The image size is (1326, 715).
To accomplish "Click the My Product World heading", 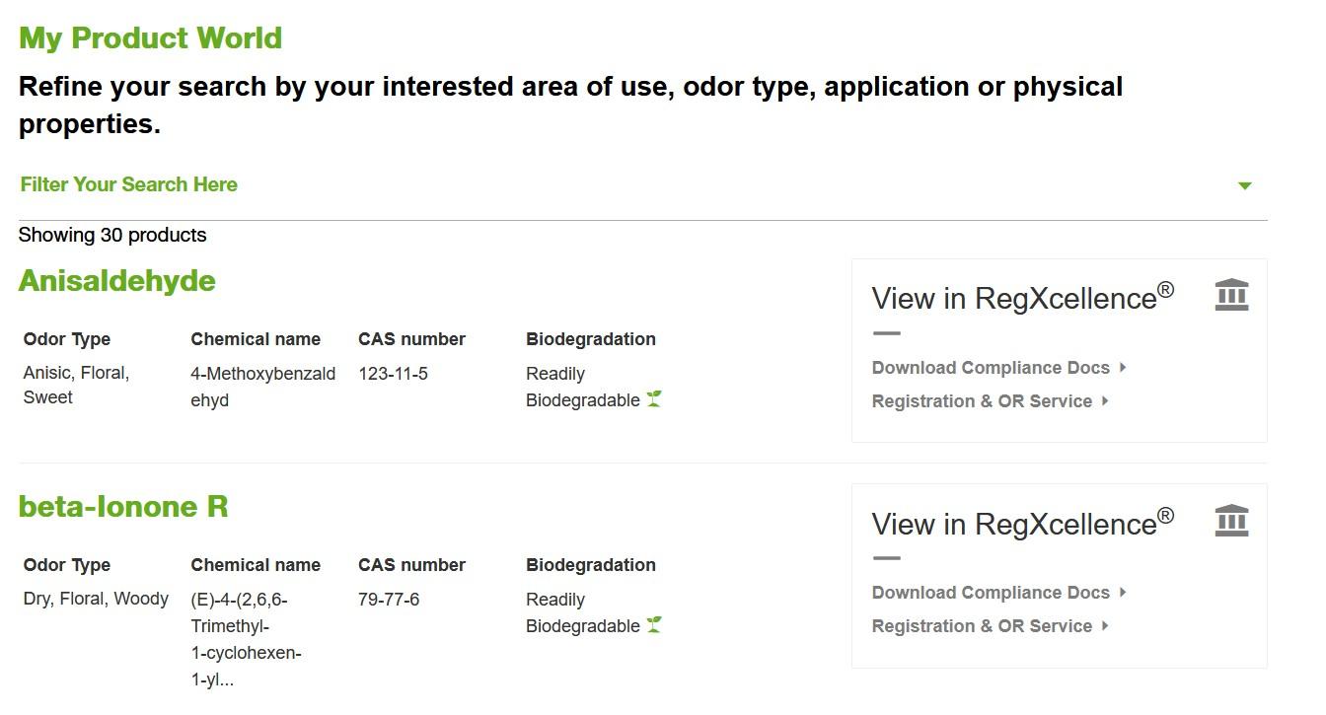I will click(x=151, y=38).
